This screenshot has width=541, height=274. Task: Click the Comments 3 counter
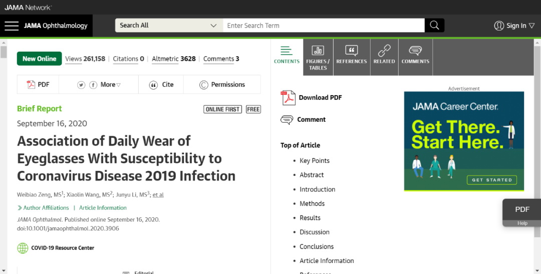click(x=221, y=59)
